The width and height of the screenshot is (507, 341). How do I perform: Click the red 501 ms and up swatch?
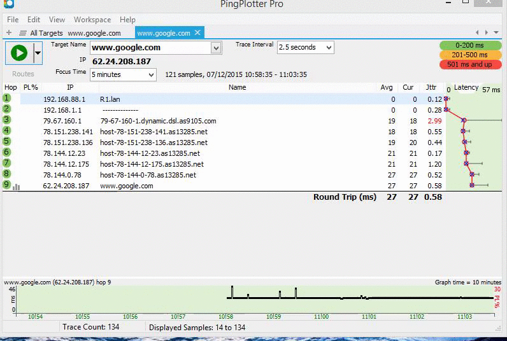(470, 64)
